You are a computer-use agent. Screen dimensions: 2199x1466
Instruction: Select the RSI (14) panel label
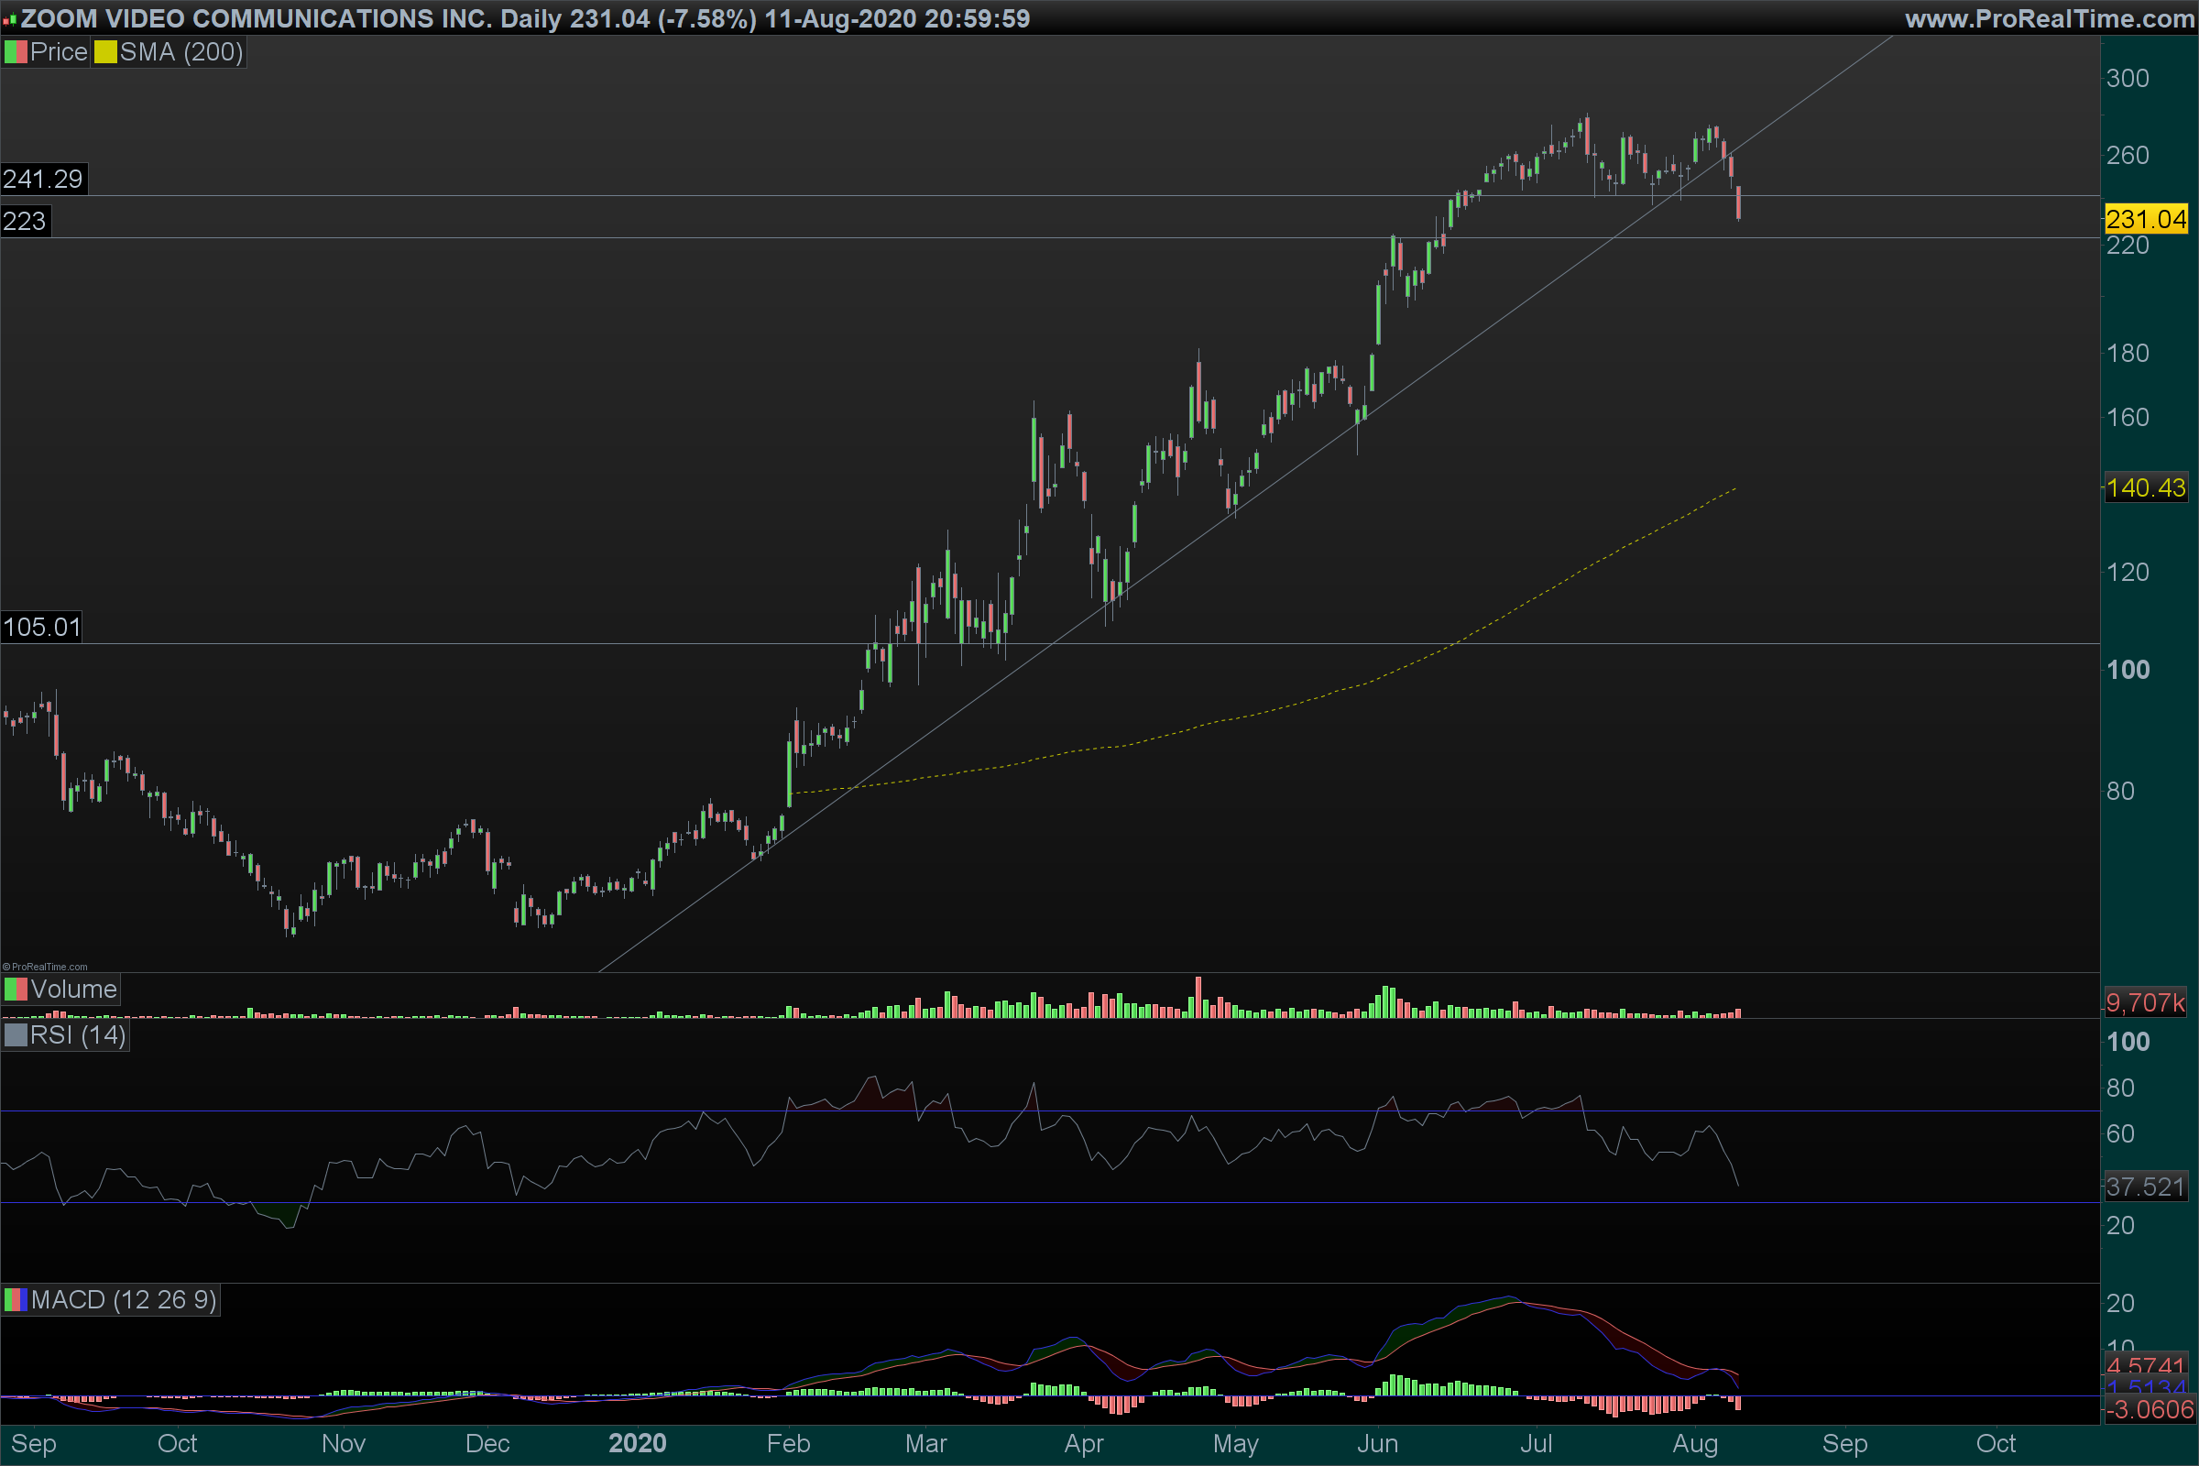(78, 1035)
